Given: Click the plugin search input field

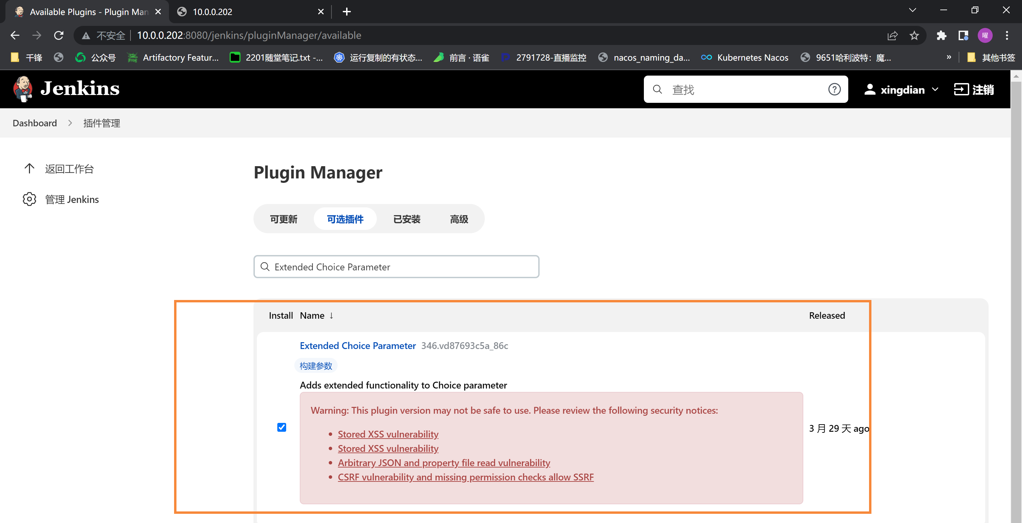Looking at the screenshot, I should click(396, 266).
